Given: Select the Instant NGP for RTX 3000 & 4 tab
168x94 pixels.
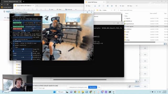Looking at the screenshot, I should pyautogui.click(x=24, y=6).
